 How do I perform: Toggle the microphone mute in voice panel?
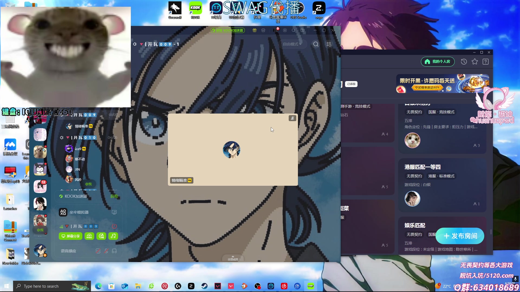pos(106,251)
